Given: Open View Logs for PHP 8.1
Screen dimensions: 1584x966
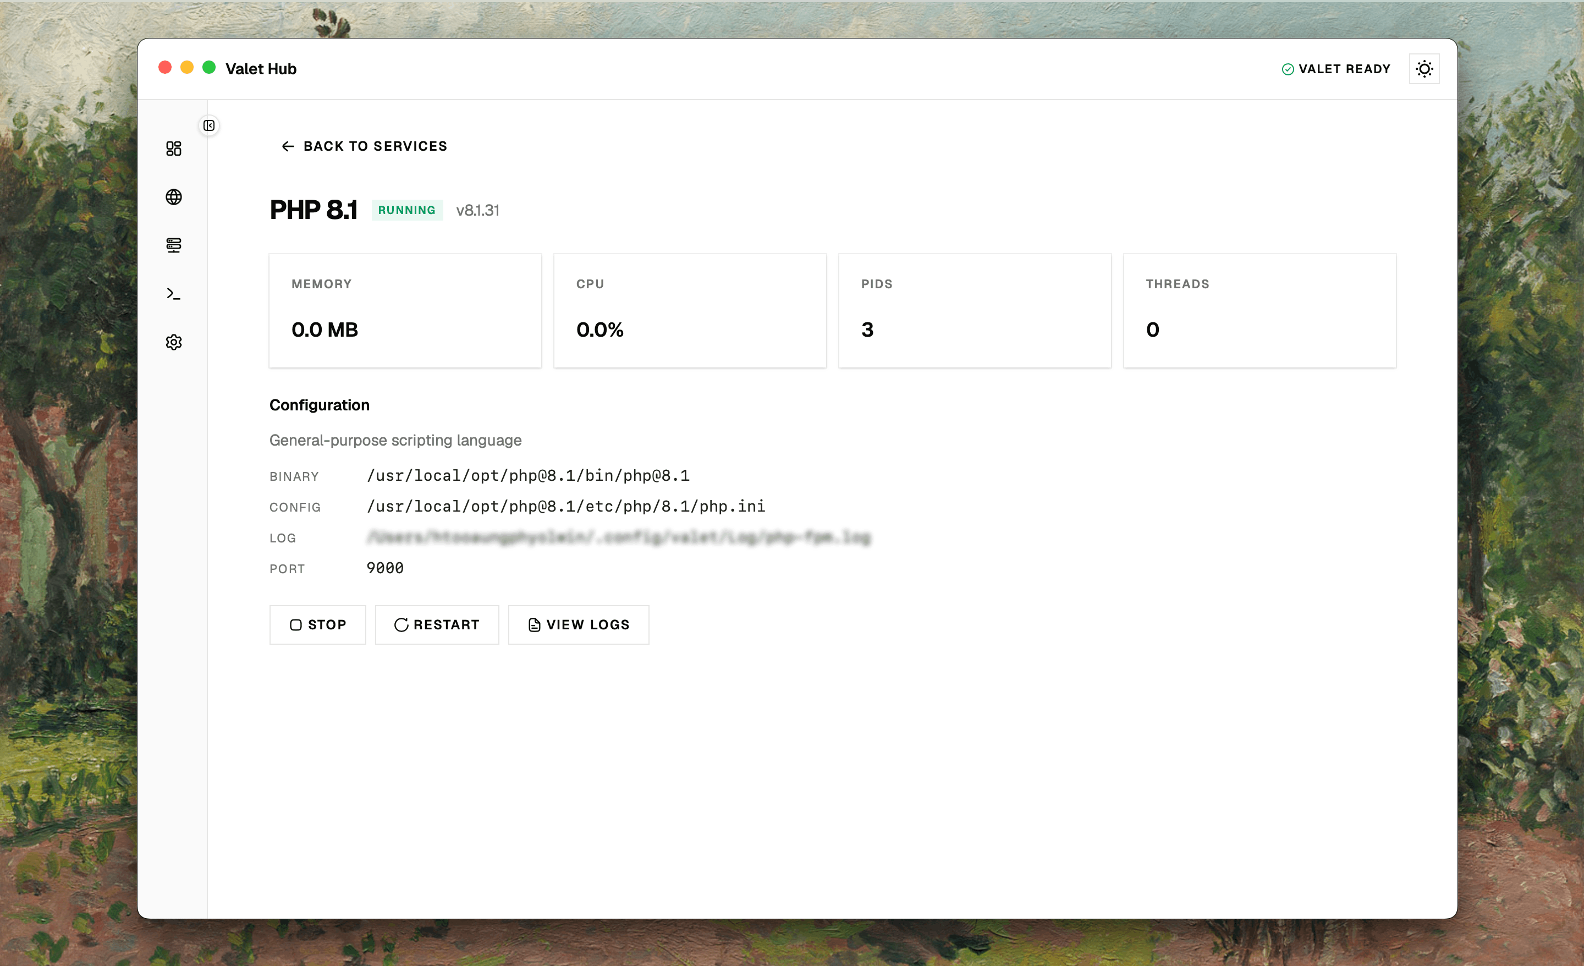Looking at the screenshot, I should (579, 624).
